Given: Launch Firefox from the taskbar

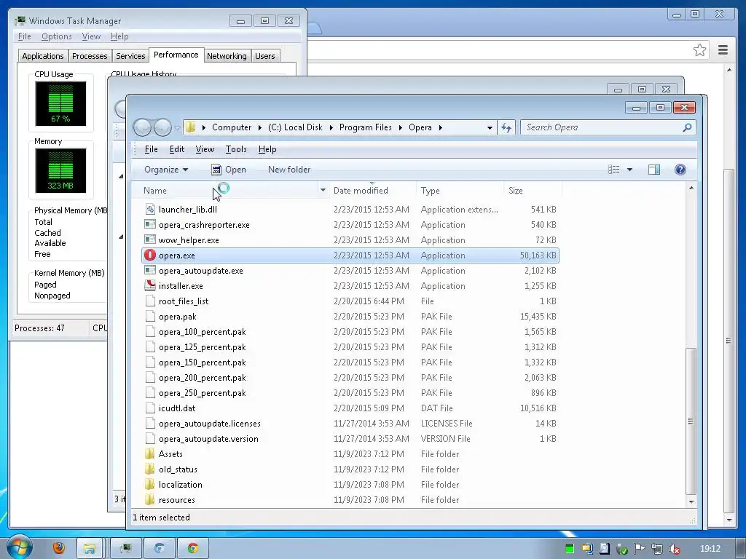Looking at the screenshot, I should [59, 548].
